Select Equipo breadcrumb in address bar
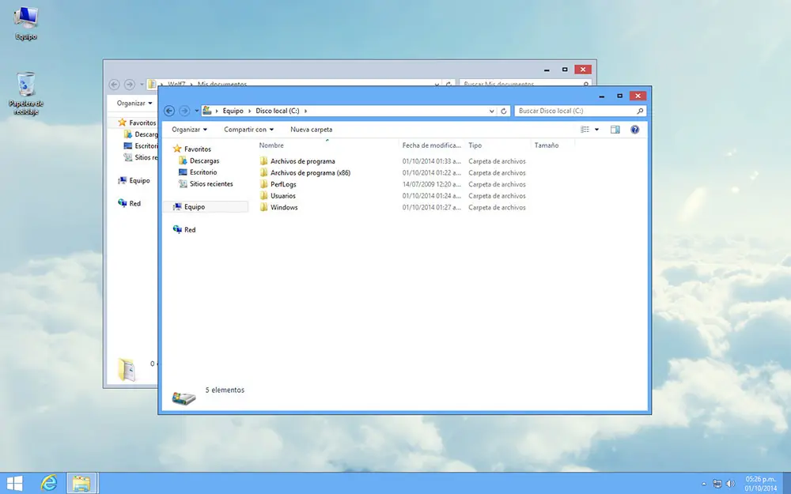This screenshot has height=494, width=791. coord(233,111)
